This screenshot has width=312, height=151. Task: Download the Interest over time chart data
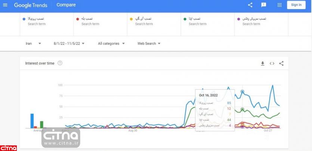(x=263, y=63)
